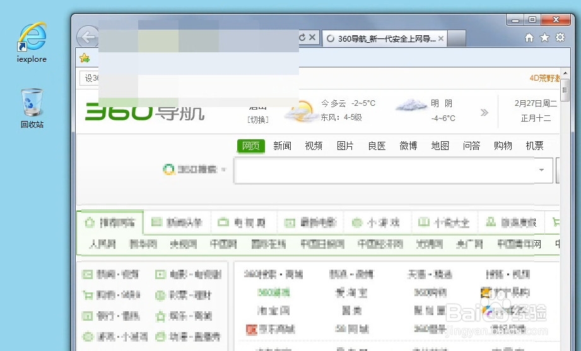
Task: Select the 图片 search tab
Action: pyautogui.click(x=345, y=146)
